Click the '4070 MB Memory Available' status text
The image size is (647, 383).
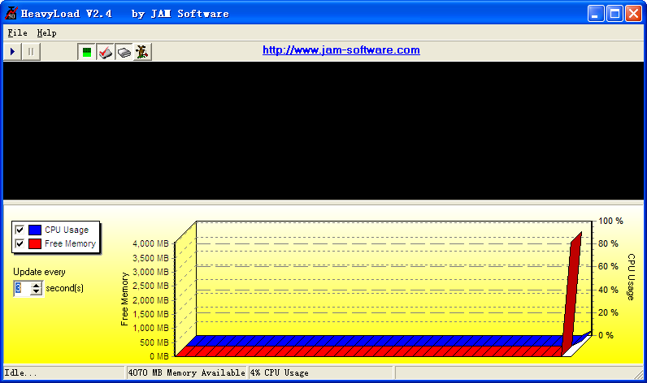[186, 372]
